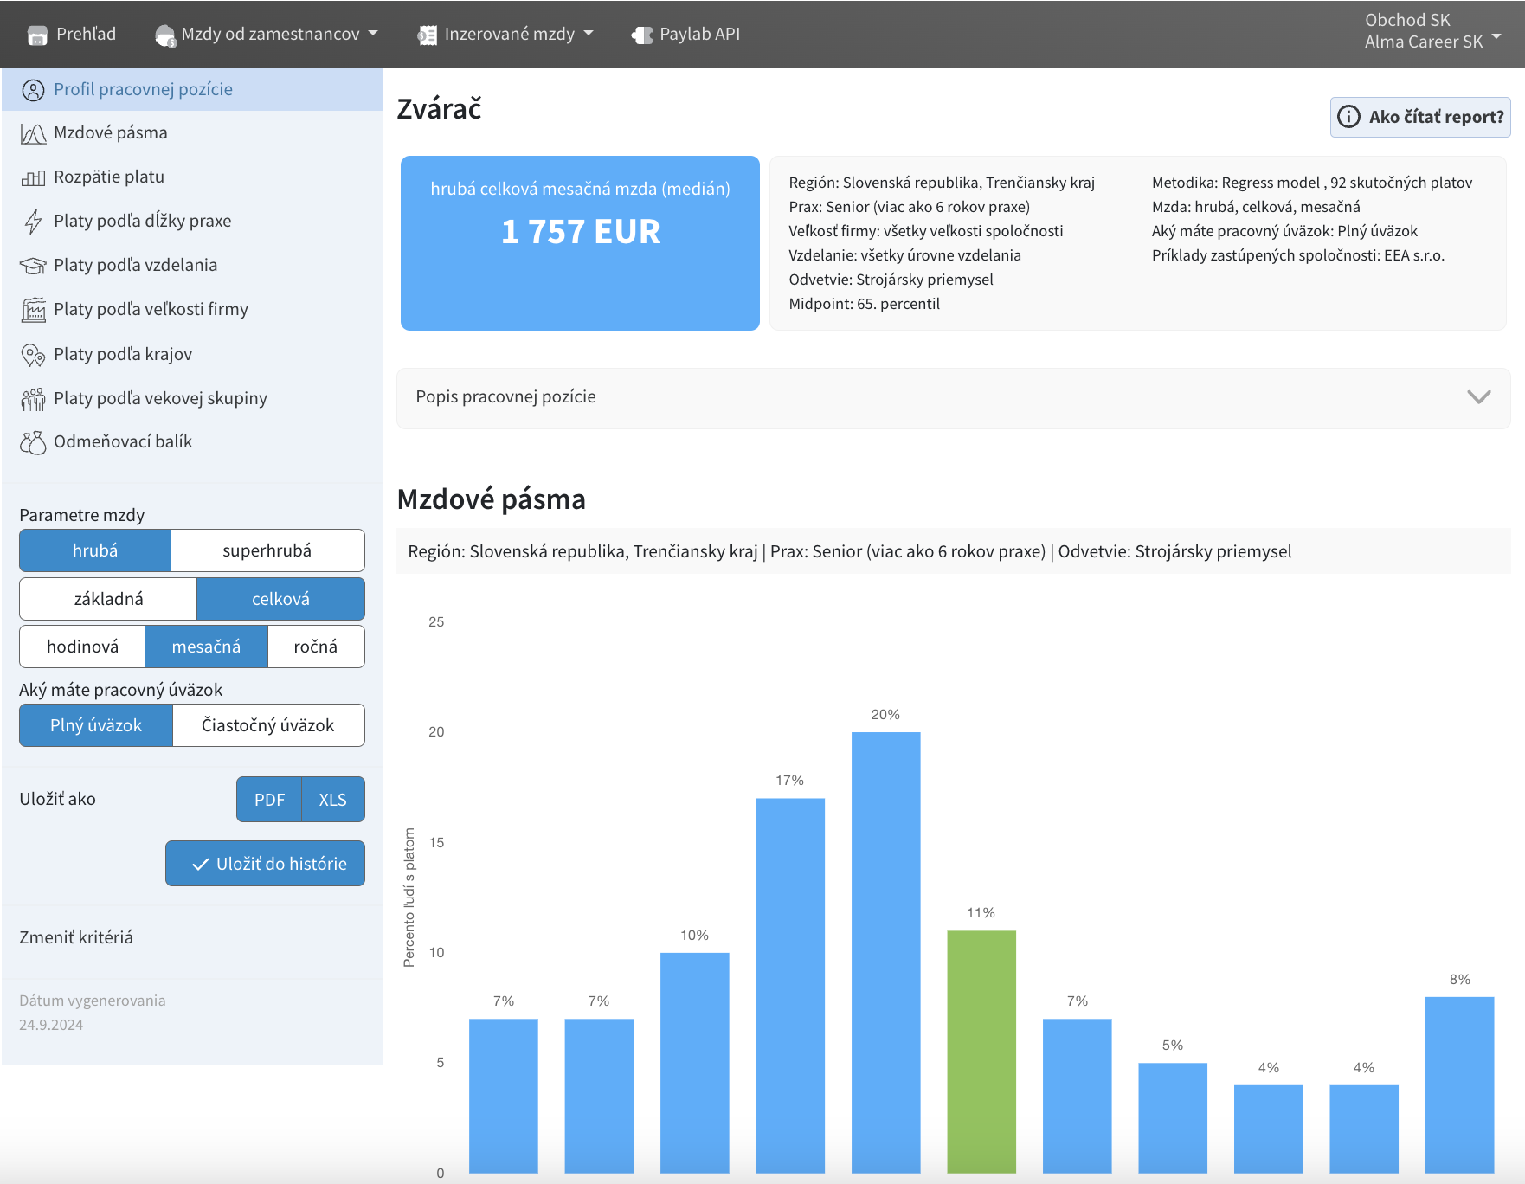The height and width of the screenshot is (1184, 1525).
Task: Click the median salary 1 757 EUR card
Action: coord(580,243)
